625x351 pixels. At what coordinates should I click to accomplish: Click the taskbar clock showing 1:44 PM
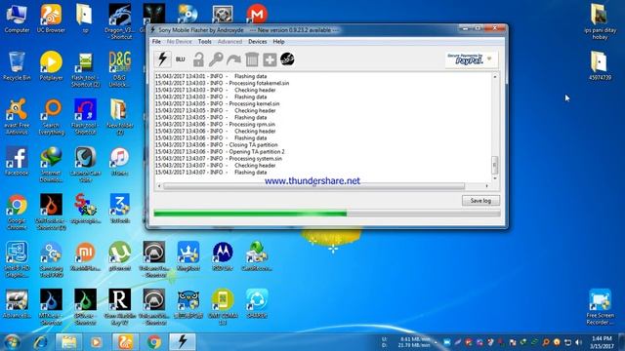pos(602,342)
